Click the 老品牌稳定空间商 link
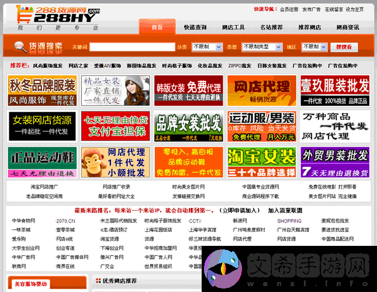Image resolution: width=377 pixels, height=292 pixels. 44,196
